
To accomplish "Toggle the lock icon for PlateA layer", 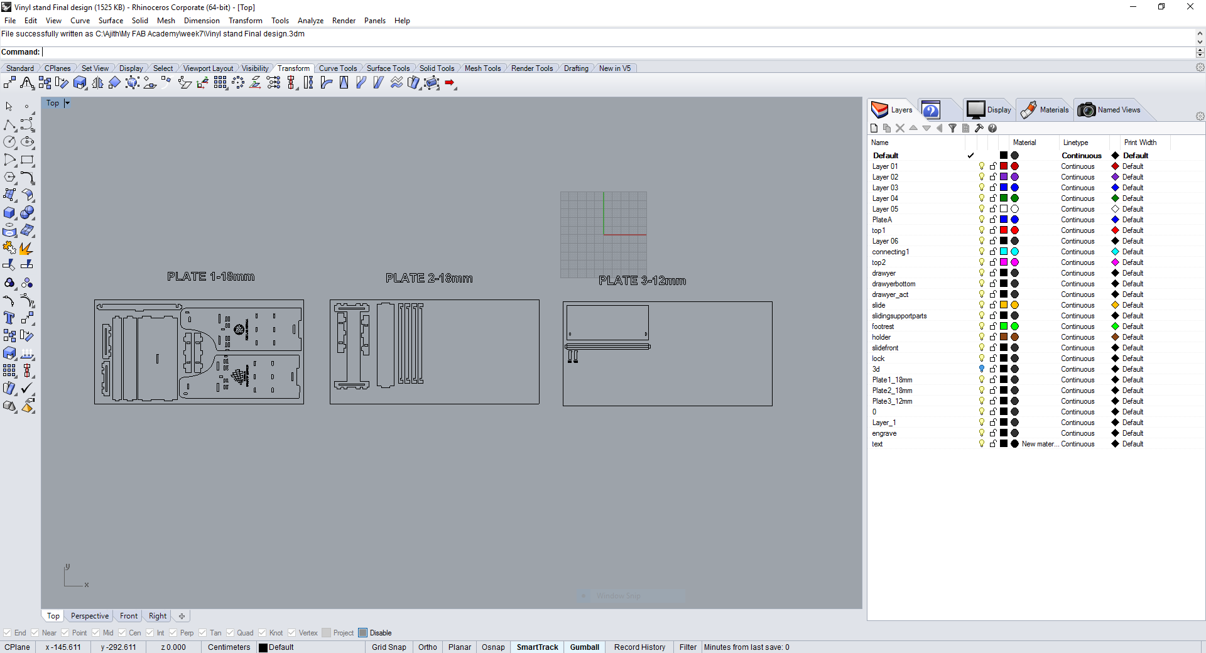I will click(x=993, y=220).
